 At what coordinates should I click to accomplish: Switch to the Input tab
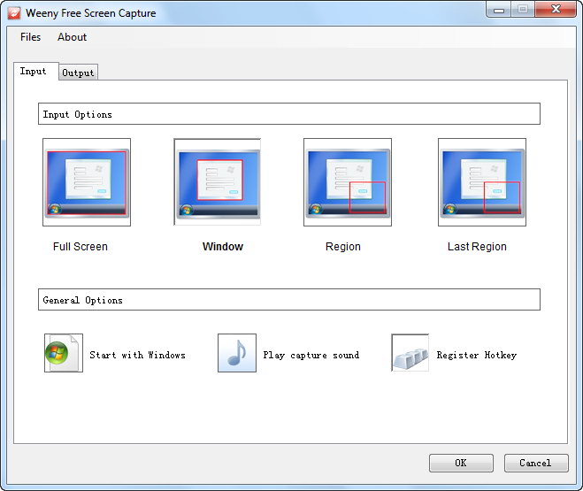(x=34, y=71)
